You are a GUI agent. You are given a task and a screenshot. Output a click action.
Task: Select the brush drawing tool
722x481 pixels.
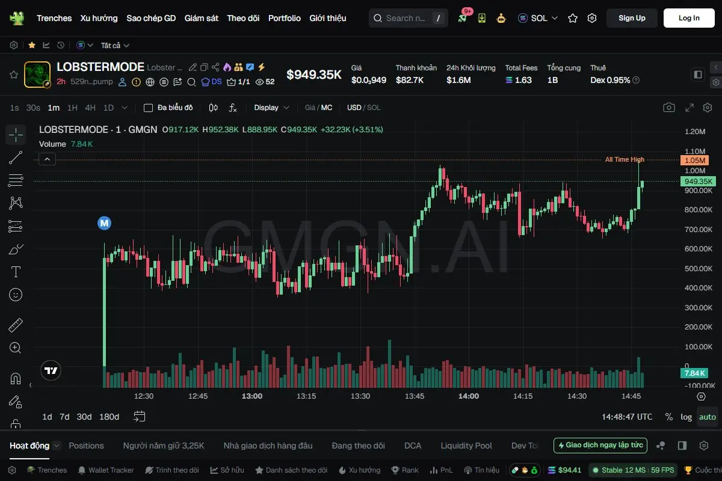[16, 249]
